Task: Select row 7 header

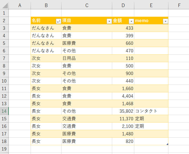Action: (x=4, y=58)
